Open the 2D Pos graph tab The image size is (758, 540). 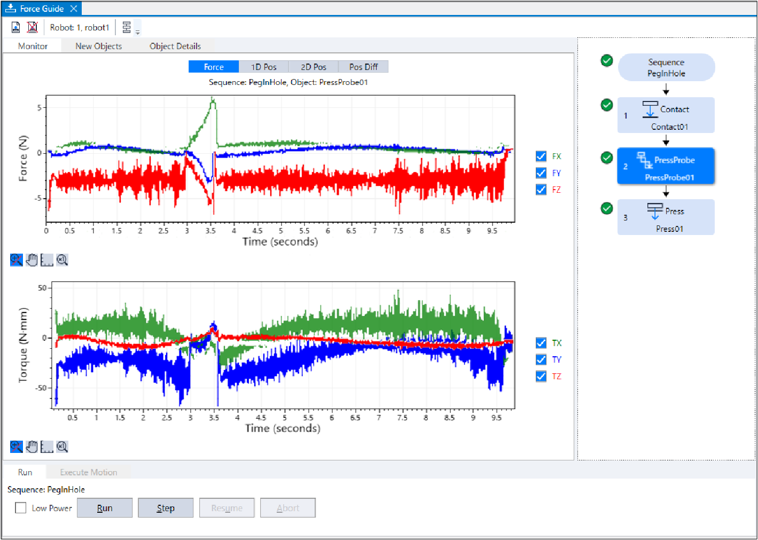314,67
